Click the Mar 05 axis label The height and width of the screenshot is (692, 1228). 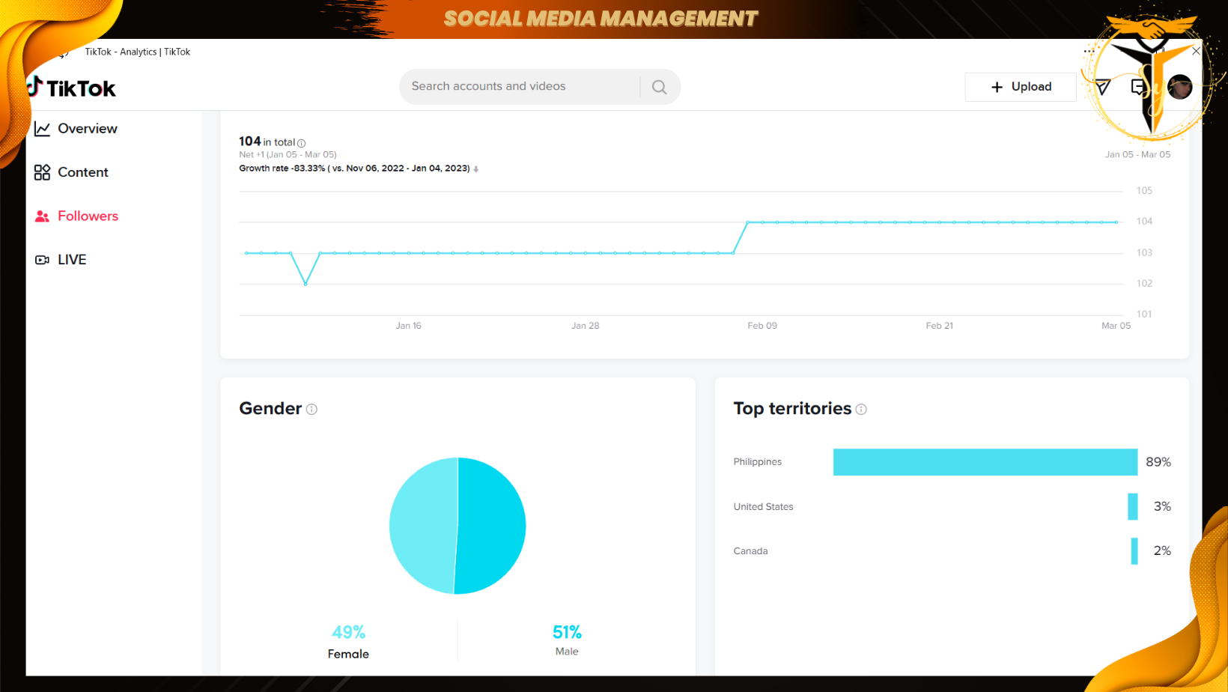tap(1116, 326)
